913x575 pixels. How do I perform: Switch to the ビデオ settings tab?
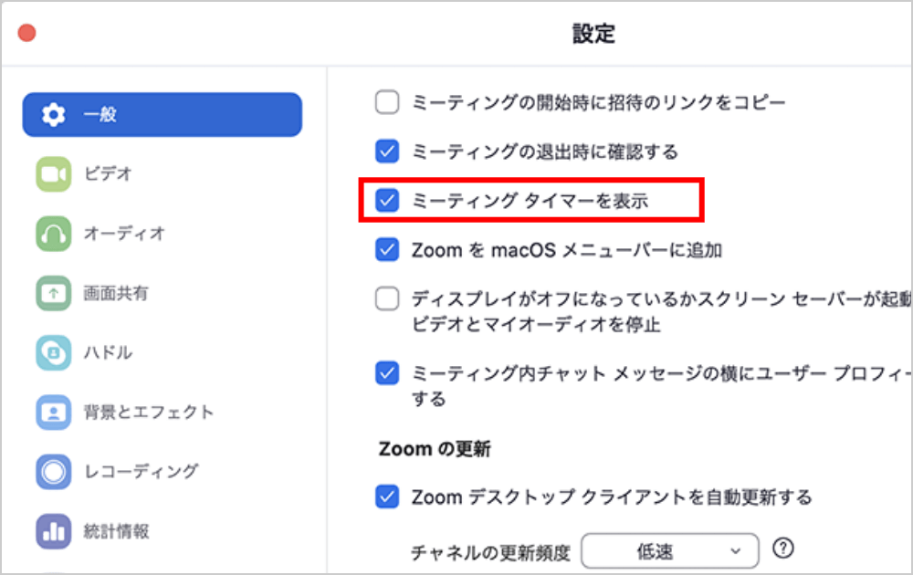(x=108, y=174)
